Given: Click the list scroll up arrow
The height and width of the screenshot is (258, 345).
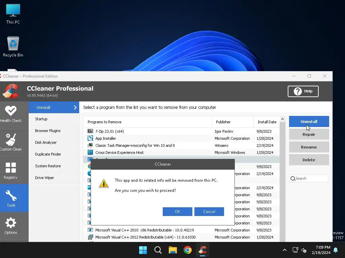Looking at the screenshot, I should point(283,119).
